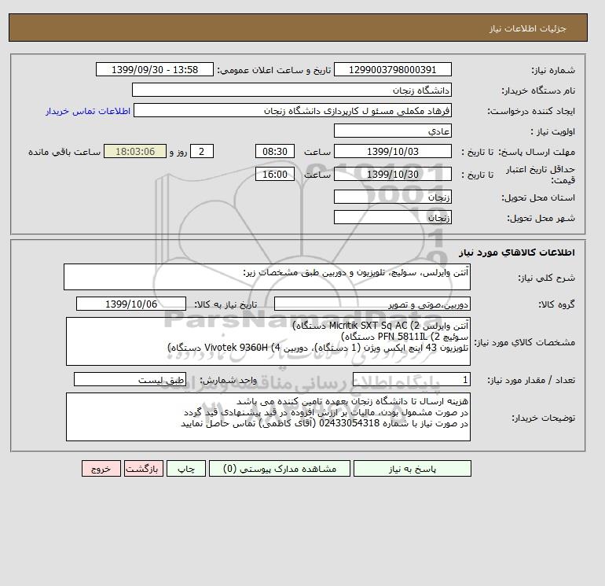Click the response deadline date 1399/10/03
This screenshot has height=586, width=605.
(392, 152)
